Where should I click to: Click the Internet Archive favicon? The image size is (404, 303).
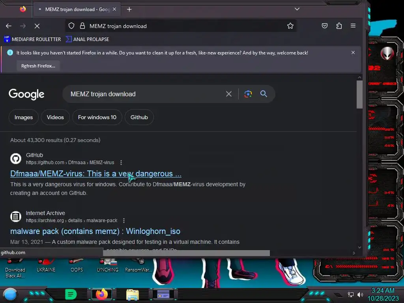pyautogui.click(x=16, y=217)
